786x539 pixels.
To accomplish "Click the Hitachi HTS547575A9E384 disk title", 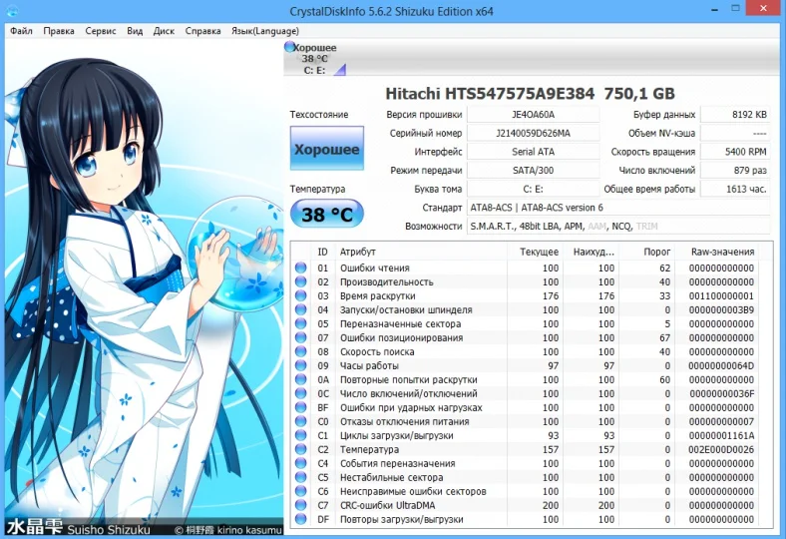I will tap(530, 93).
